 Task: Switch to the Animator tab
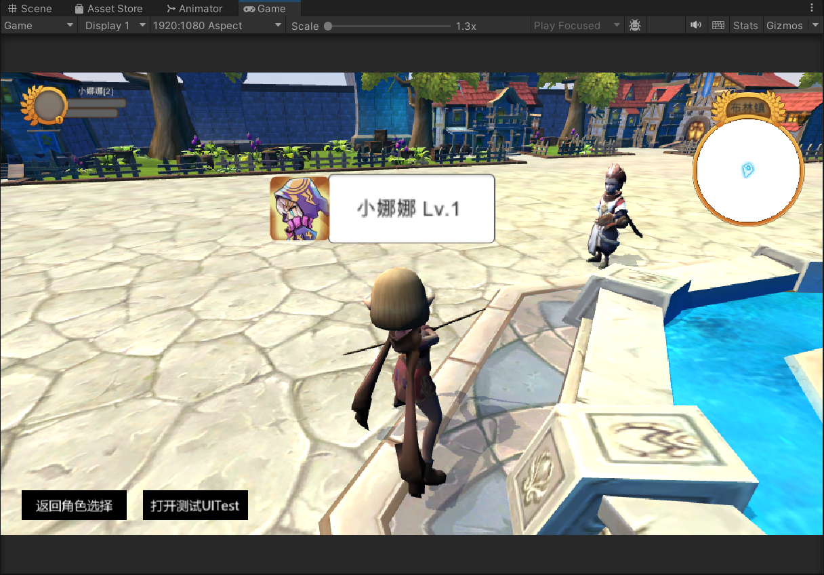click(x=194, y=9)
